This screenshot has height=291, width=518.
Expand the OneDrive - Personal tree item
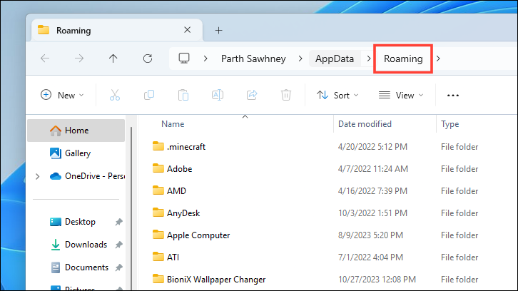37,176
